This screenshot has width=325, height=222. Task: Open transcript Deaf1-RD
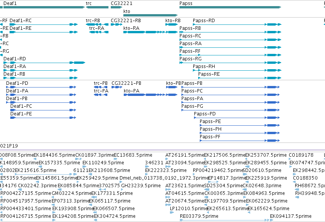tap(15, 59)
